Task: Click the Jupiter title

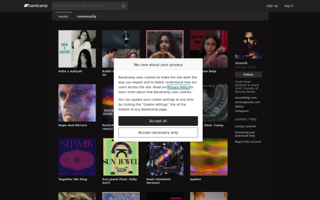Action: pyautogui.click(x=196, y=179)
